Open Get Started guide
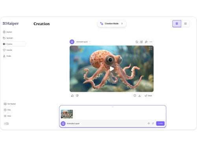This screenshot has height=147, width=197. click(x=10, y=104)
